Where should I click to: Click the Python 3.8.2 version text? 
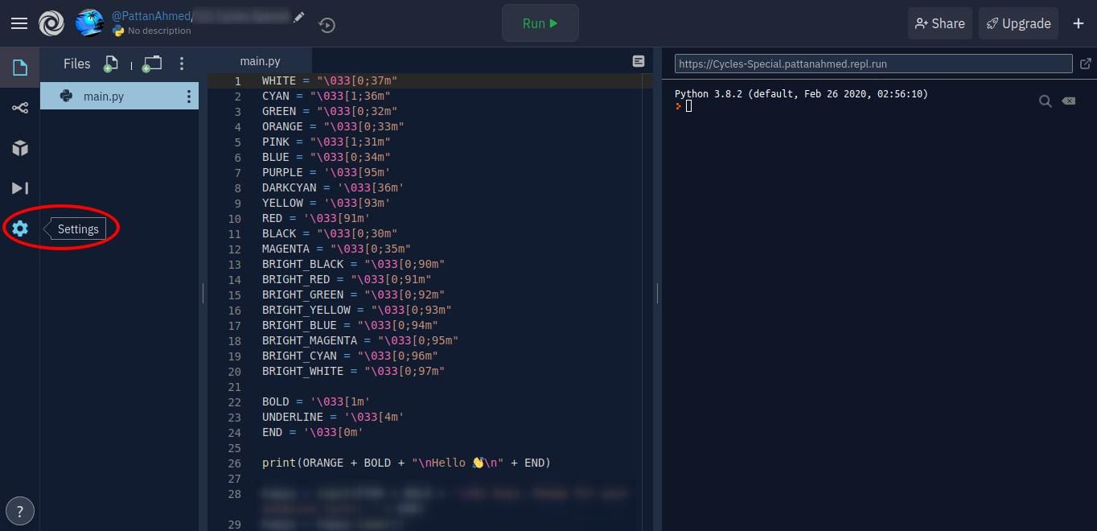pos(801,94)
